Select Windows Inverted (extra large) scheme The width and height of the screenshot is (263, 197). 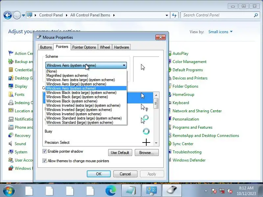click(x=86, y=105)
